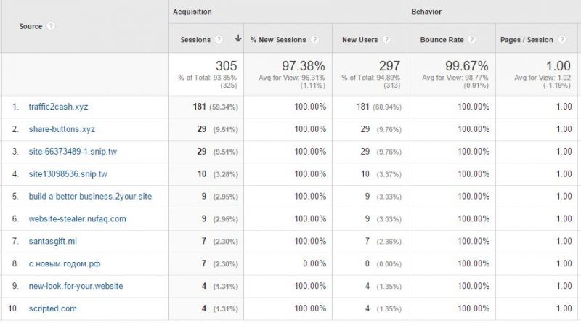Click the help icon beside Source
Screen dimensions: 581x328
(x=52, y=26)
